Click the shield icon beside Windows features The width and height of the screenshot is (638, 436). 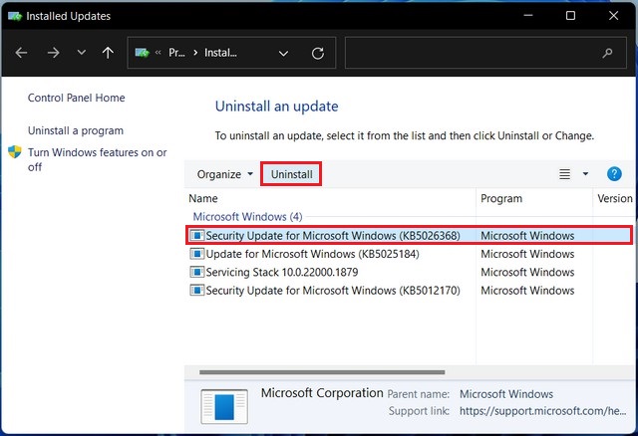pos(15,152)
